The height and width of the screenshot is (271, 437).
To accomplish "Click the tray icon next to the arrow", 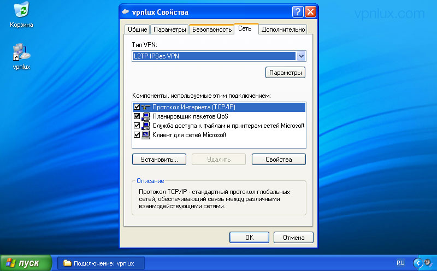I will [x=428, y=263].
